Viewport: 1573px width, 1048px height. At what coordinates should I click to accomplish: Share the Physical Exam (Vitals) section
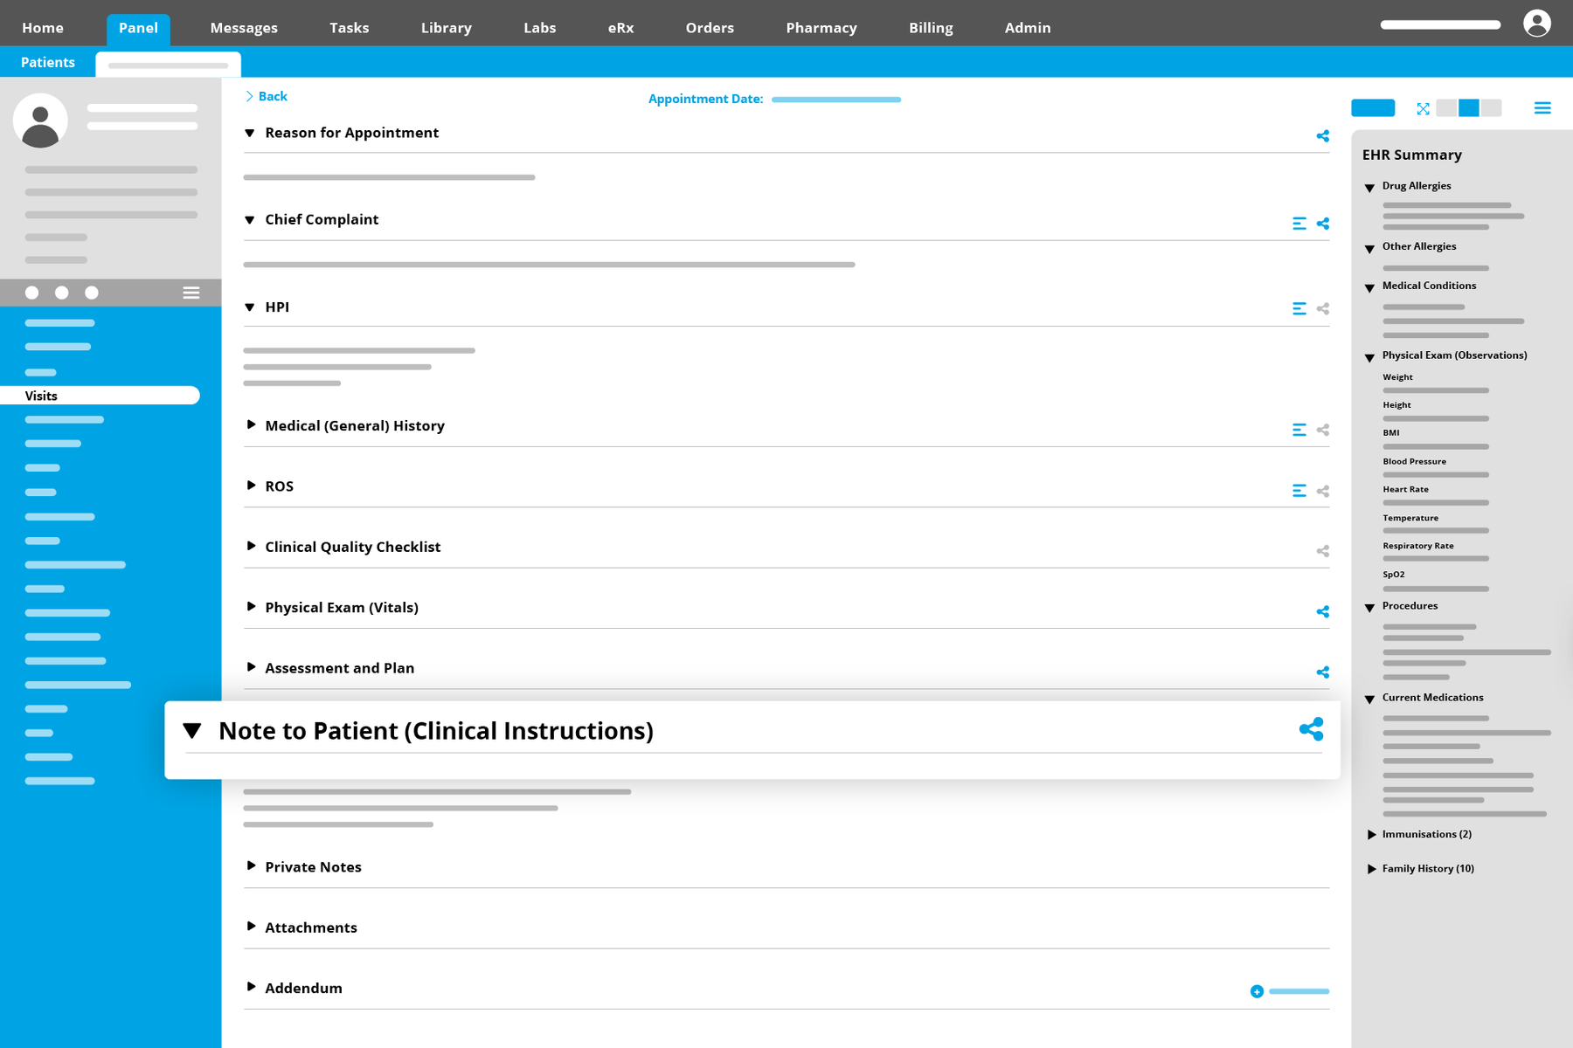[1323, 611]
